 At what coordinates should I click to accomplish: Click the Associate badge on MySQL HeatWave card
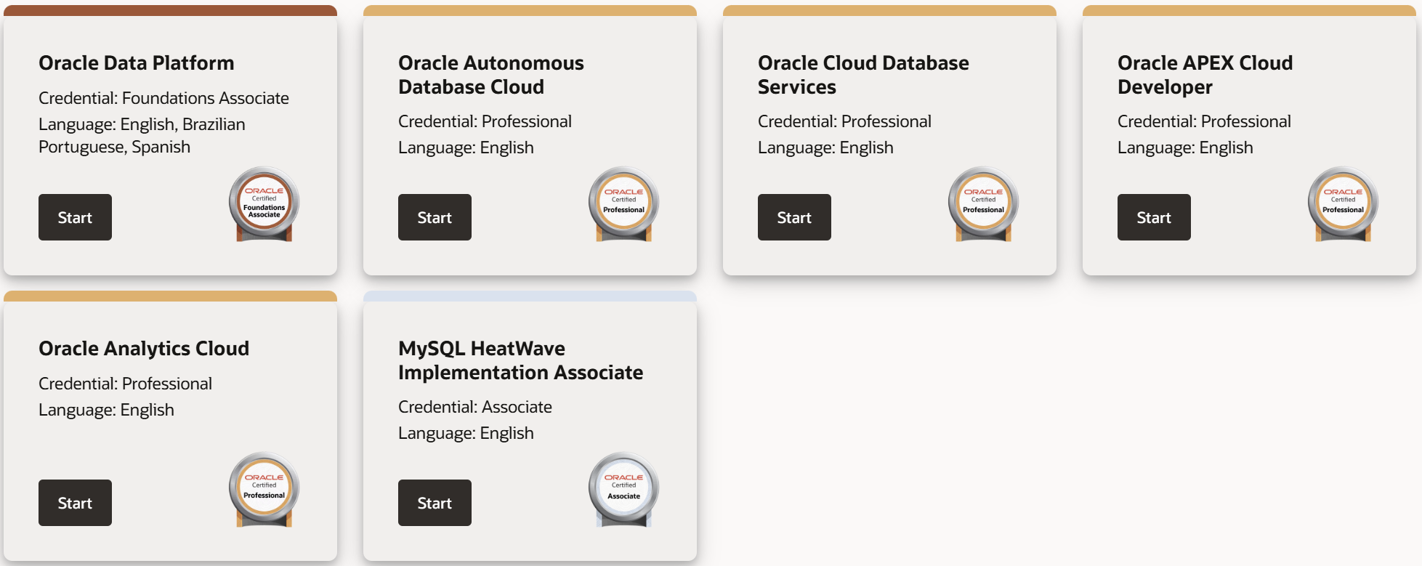pyautogui.click(x=624, y=490)
